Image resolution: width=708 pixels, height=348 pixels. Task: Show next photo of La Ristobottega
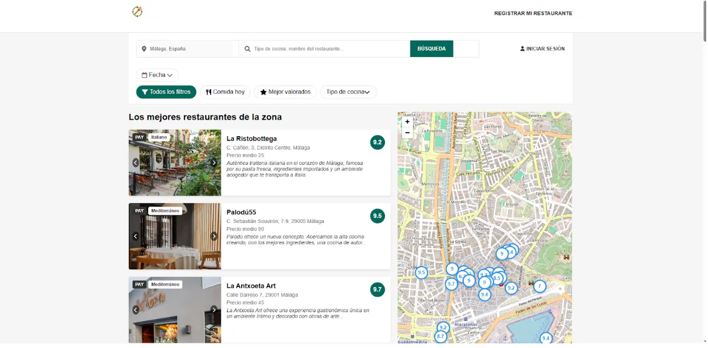point(214,163)
